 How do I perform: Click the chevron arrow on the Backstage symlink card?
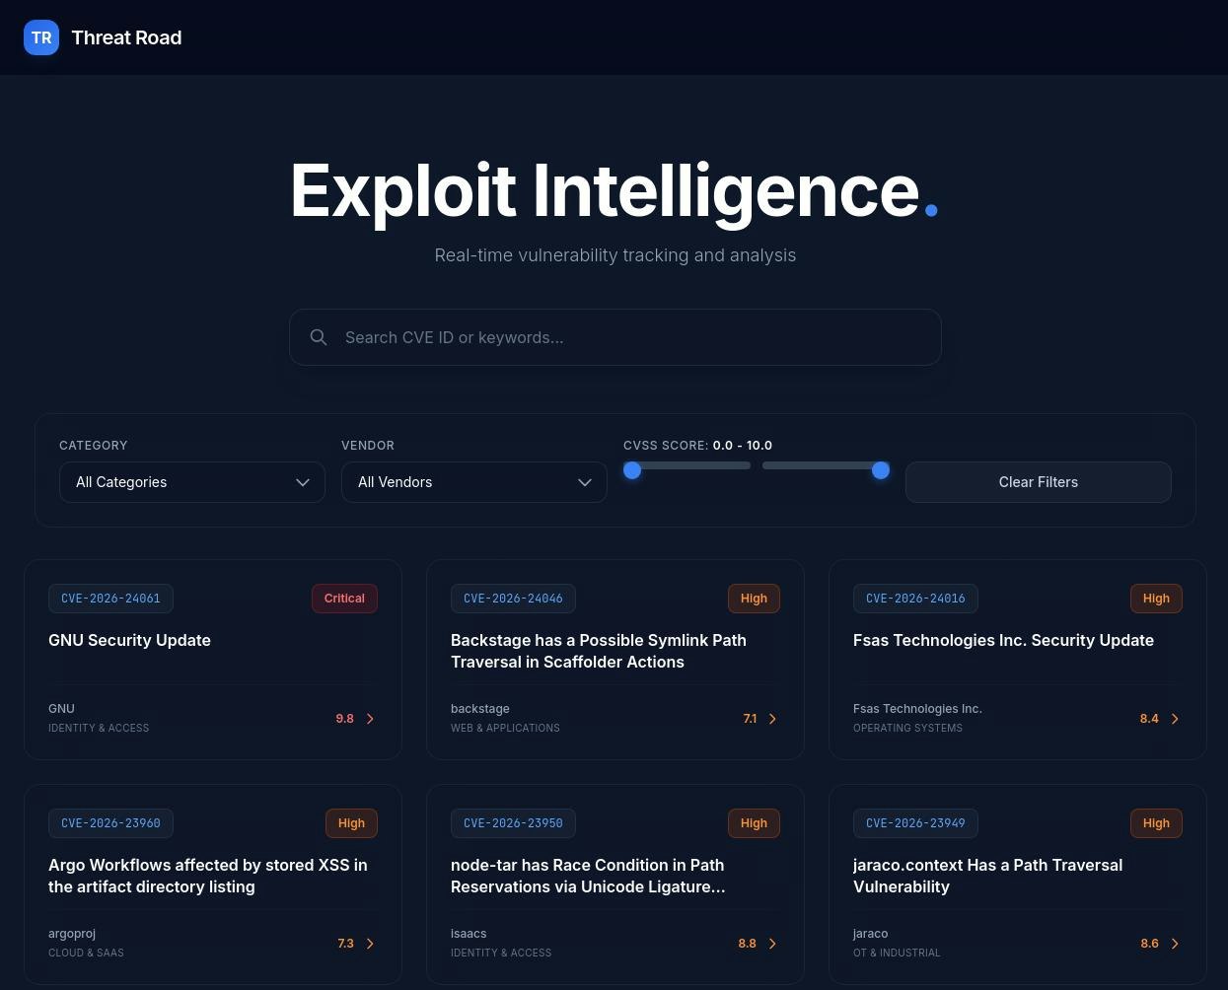click(x=772, y=718)
